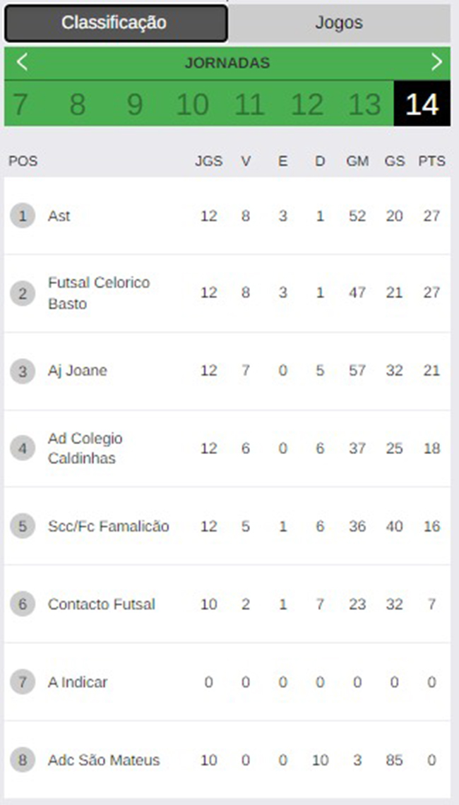The image size is (459, 805).
Task: Click position 6 badge beside Contacto Futsal
Action: 23,604
